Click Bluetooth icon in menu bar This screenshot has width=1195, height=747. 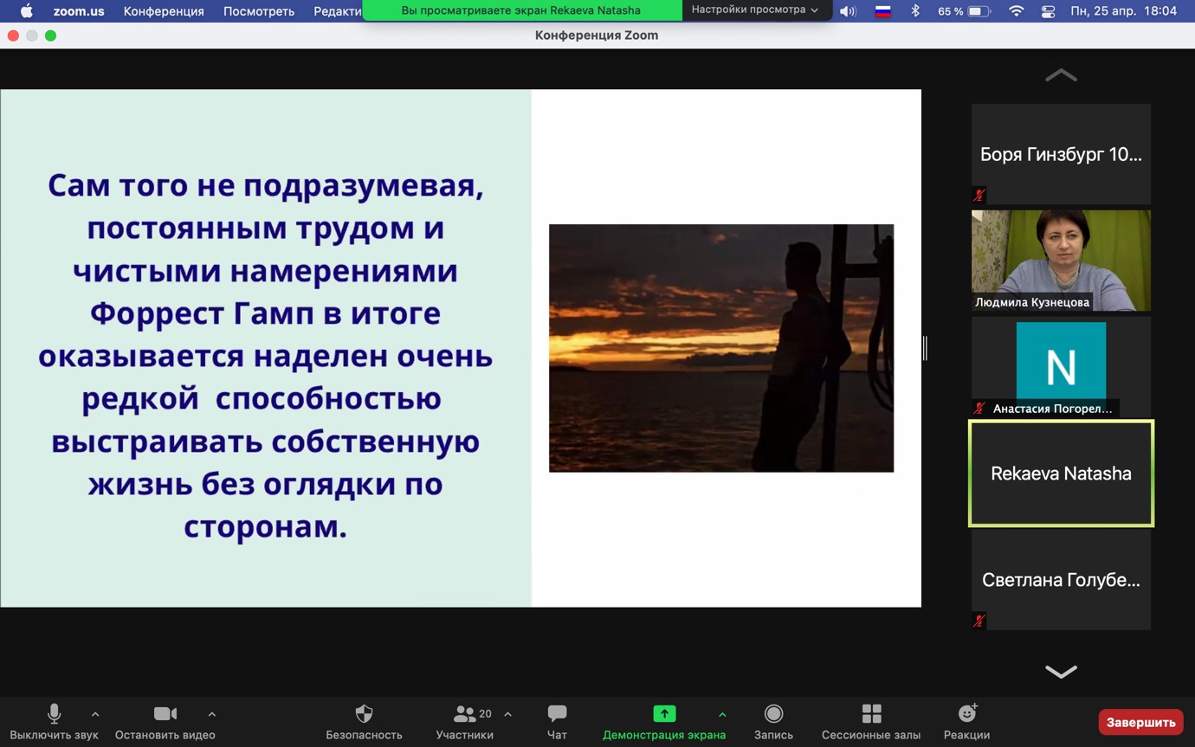pos(916,11)
